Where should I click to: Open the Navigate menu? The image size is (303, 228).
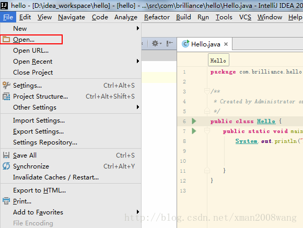tap(72, 17)
